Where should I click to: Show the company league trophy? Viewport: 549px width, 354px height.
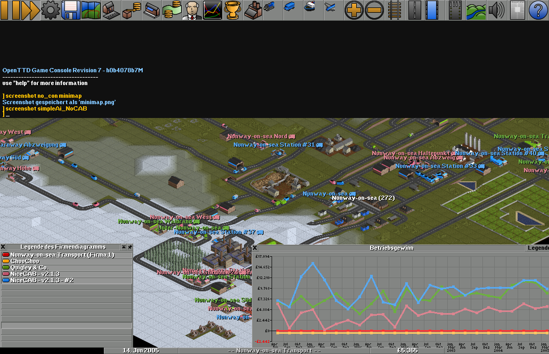tap(233, 10)
